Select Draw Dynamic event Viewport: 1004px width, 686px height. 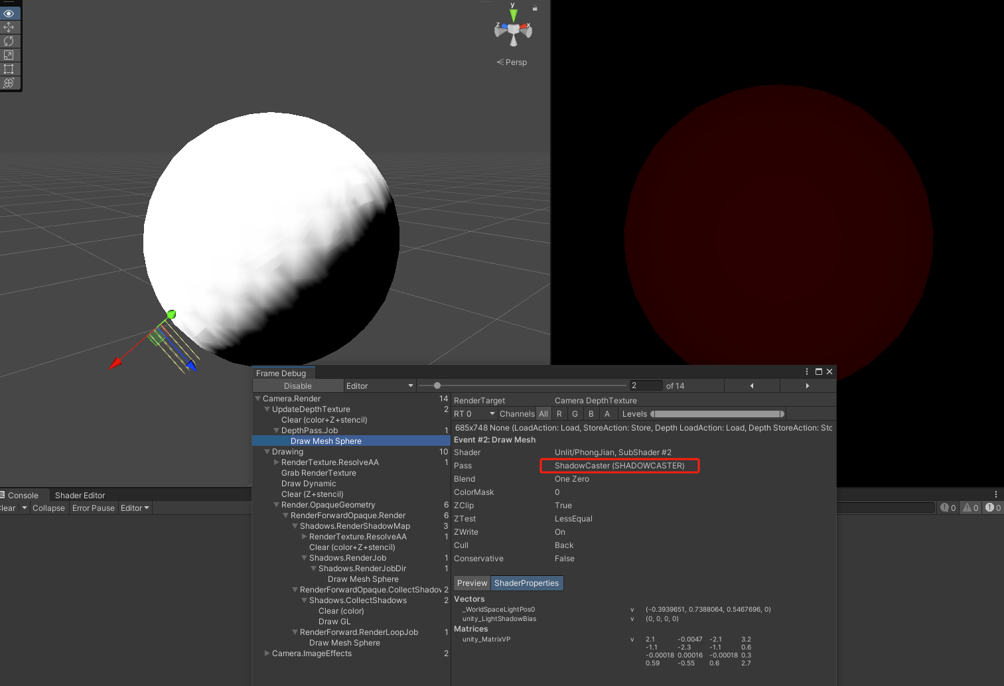tap(309, 484)
